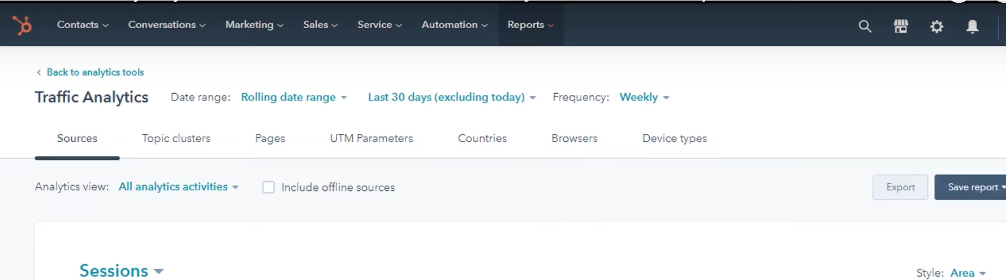This screenshot has width=1006, height=280.
Task: Select the Sources tab
Action: coord(77,138)
